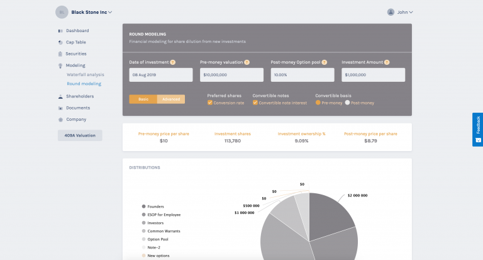Viewport: 483px width, 260px height.
Task: Click the Shareholders sidebar icon
Action: (x=60, y=96)
